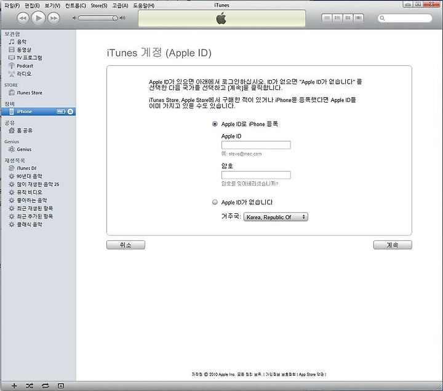Click the high volume speaker icon
443x391 pixels.
pos(122,18)
